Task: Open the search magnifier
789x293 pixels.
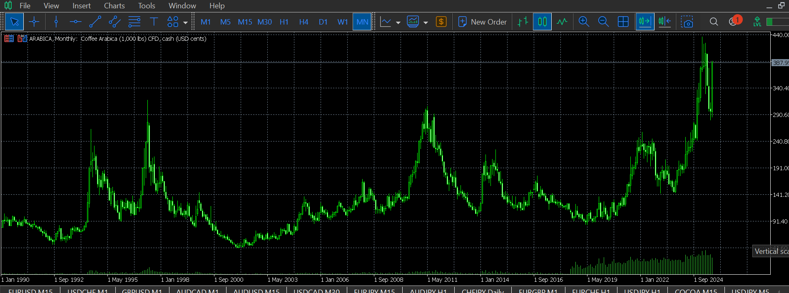Action: tap(714, 22)
